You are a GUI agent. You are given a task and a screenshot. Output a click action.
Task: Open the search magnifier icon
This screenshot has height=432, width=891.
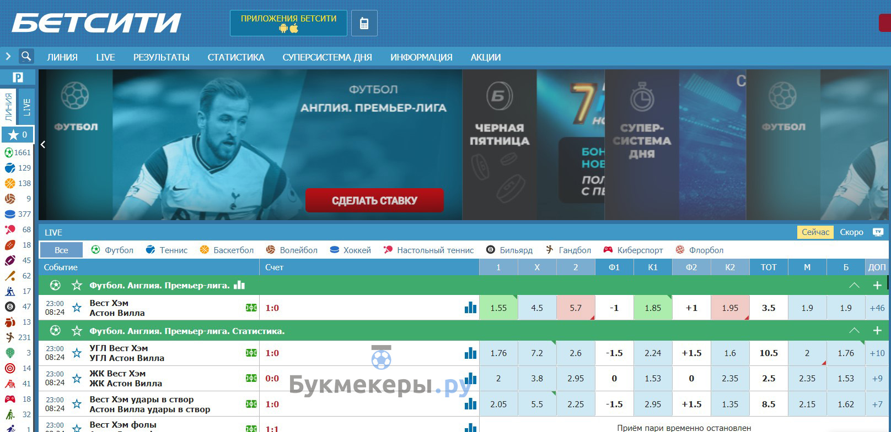coord(26,56)
